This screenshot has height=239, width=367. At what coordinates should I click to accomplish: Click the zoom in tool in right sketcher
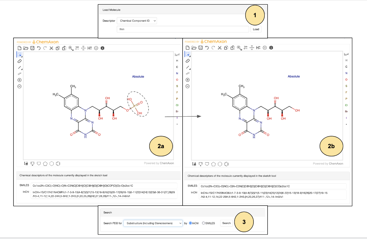188,80
